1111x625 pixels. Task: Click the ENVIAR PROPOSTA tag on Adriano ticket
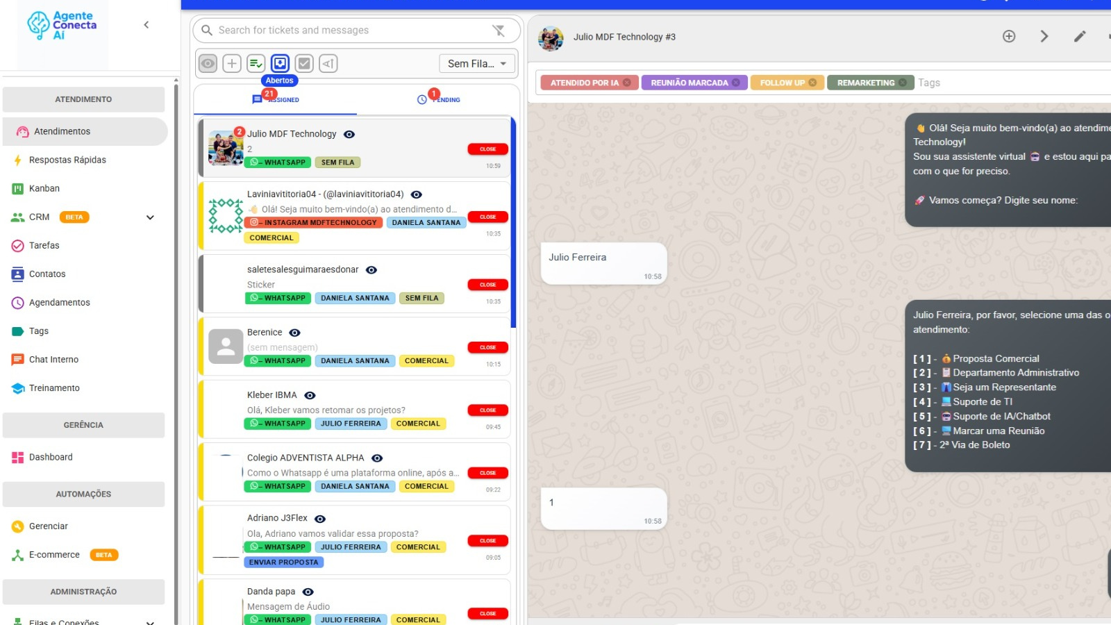[283, 562]
